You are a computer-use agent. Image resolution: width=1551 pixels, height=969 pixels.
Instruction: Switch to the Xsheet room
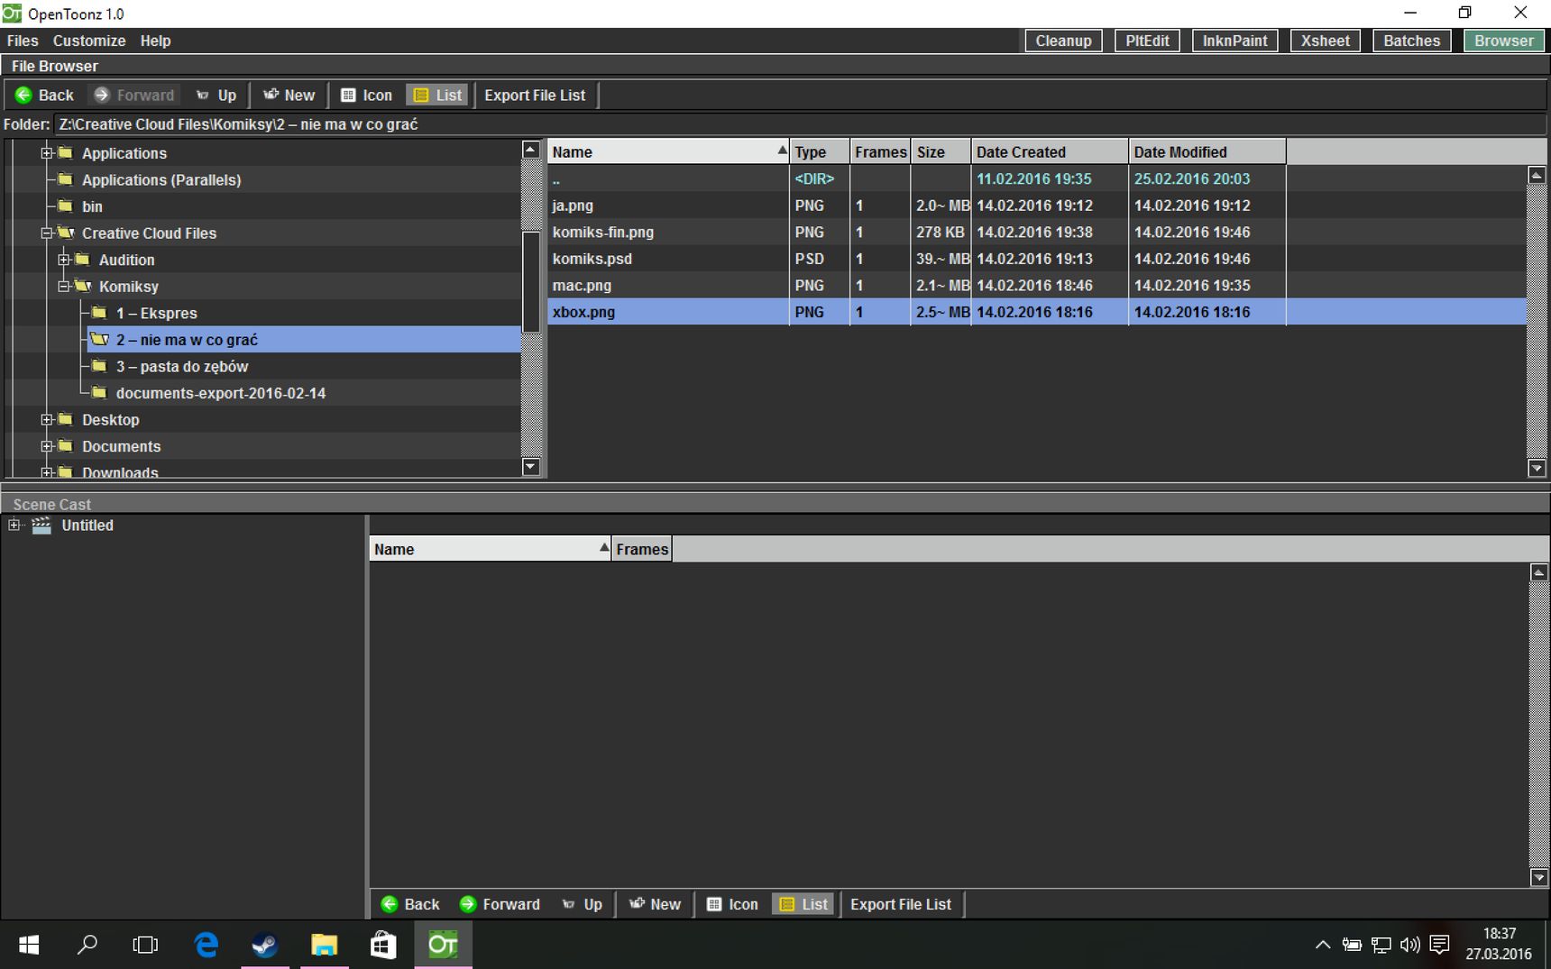[1325, 41]
